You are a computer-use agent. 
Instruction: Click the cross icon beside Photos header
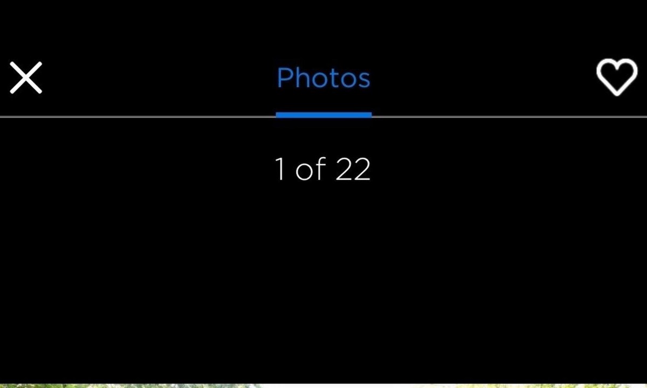coord(26,78)
